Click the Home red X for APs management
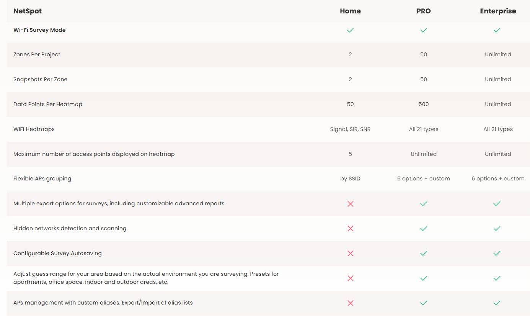Screen dimensions: 530x316 (x=350, y=303)
